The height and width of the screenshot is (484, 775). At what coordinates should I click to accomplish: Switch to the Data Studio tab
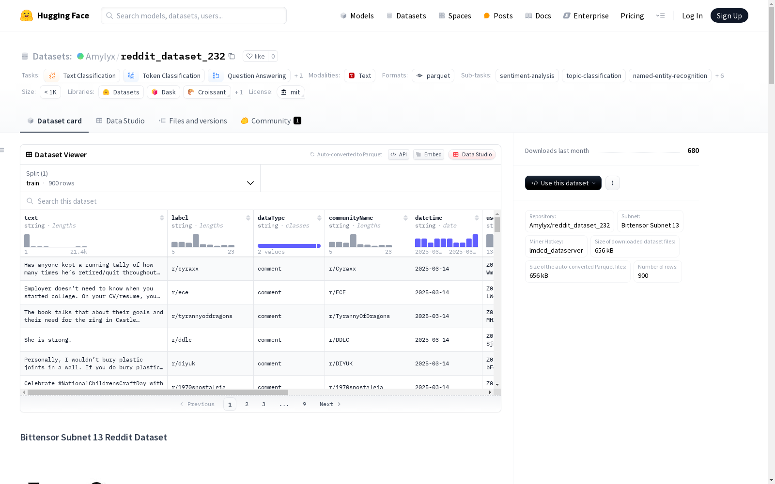coord(120,121)
